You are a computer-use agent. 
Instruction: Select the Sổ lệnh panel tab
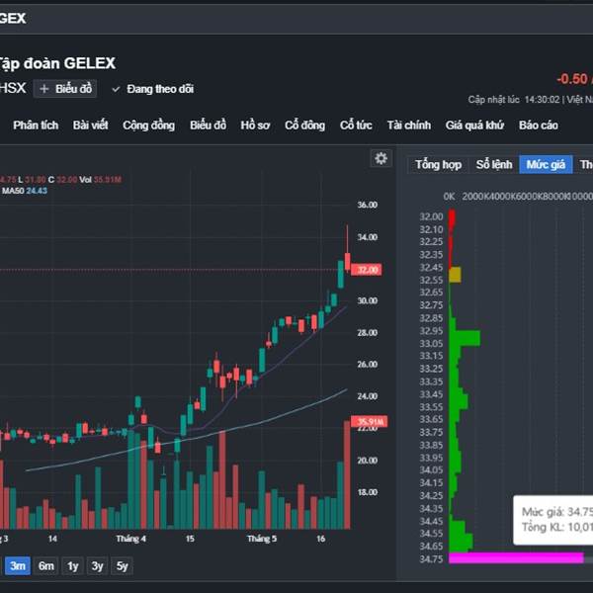pos(494,164)
